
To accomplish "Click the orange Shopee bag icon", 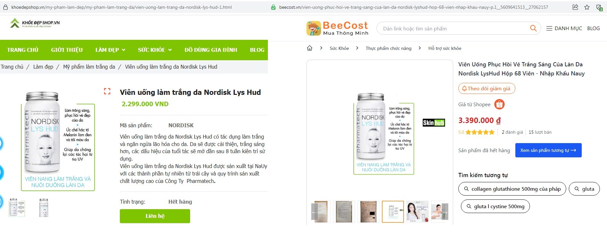I will point(499,104).
